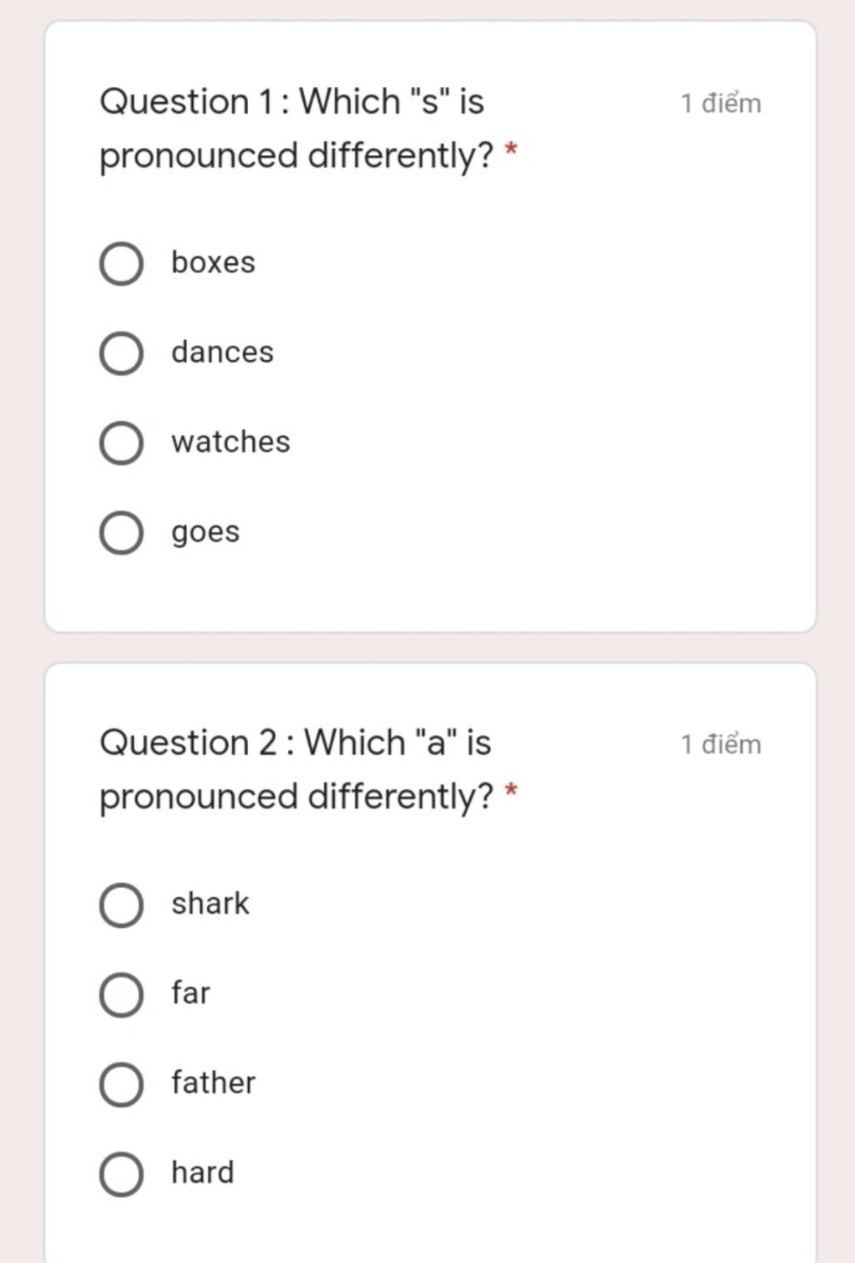
Task: Choose the dances radio circle
Action: click(x=121, y=353)
